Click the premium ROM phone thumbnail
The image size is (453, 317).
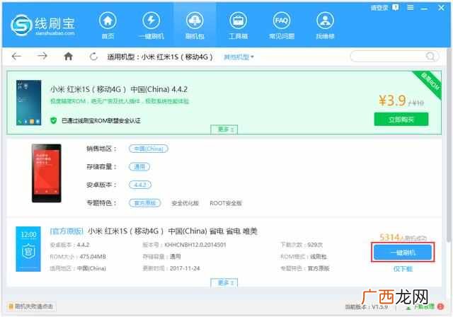28,103
